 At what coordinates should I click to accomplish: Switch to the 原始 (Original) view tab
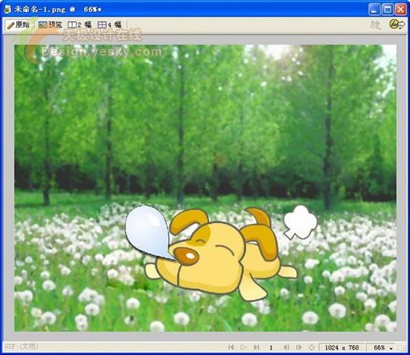[19, 25]
